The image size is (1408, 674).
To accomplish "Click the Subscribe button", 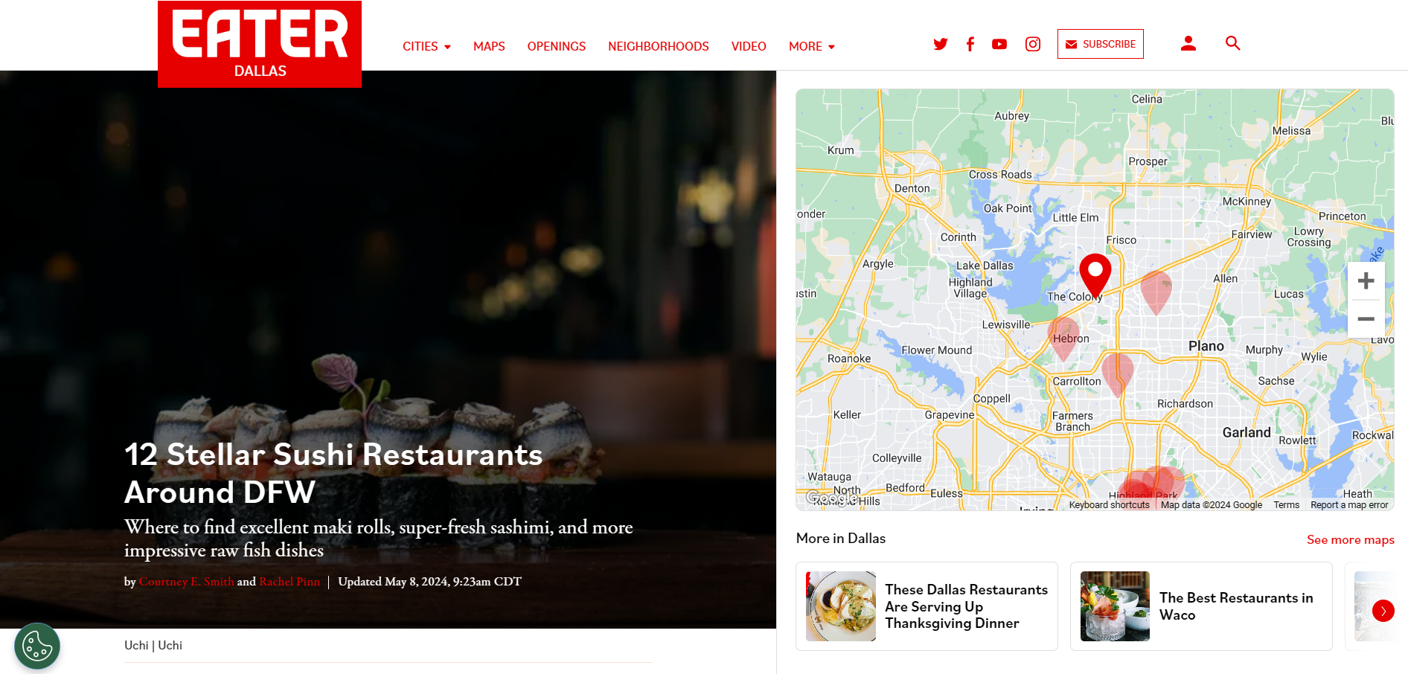I will point(1101,44).
